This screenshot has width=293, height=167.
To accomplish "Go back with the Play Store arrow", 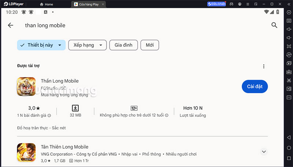I will coord(11,25).
